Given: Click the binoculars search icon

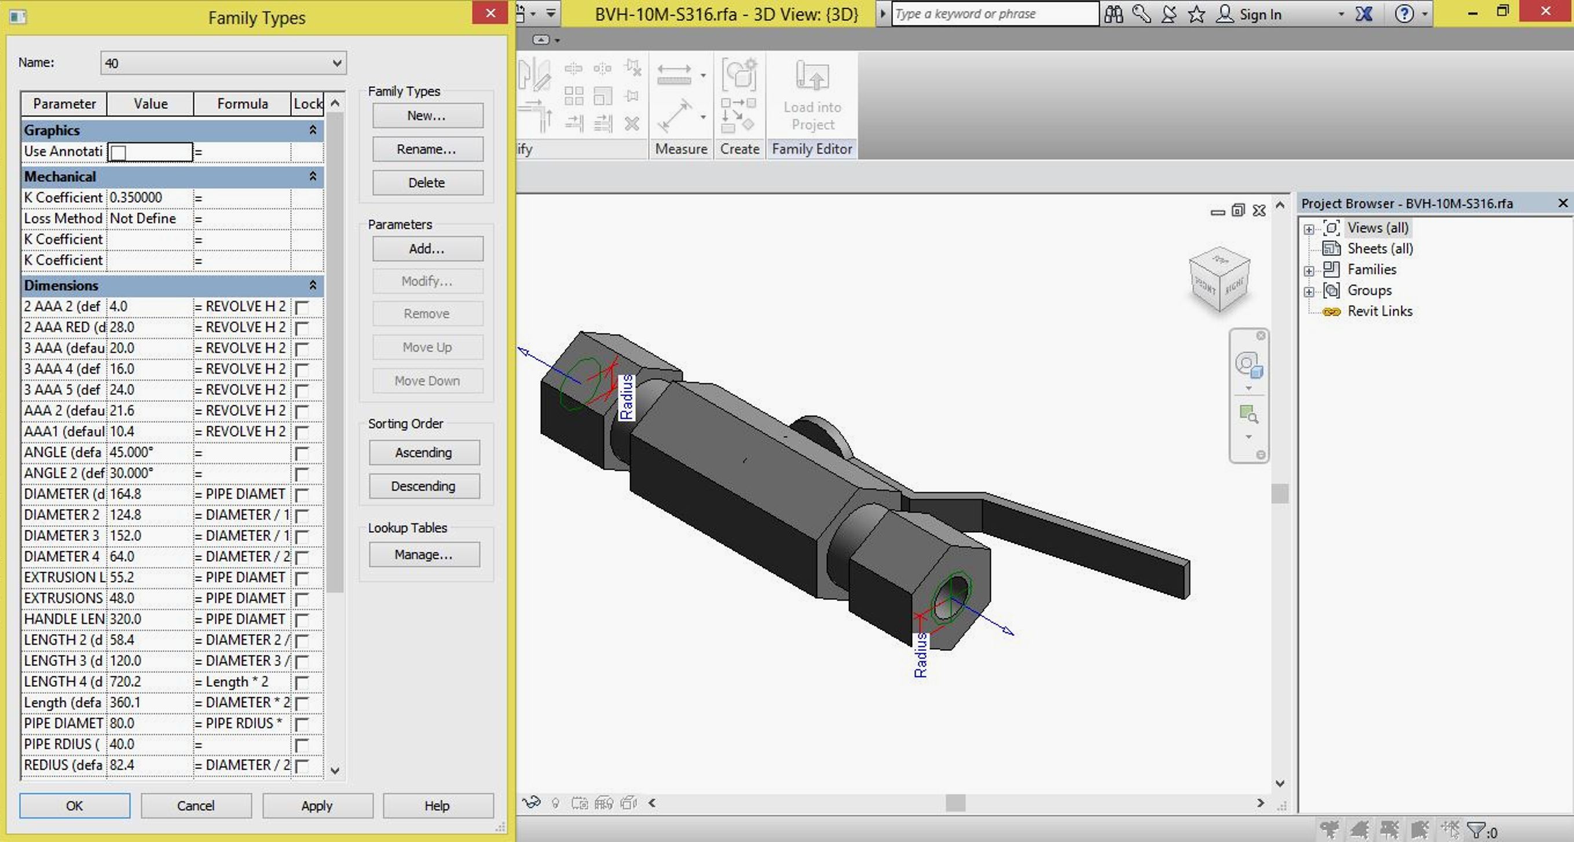Looking at the screenshot, I should point(1113,14).
